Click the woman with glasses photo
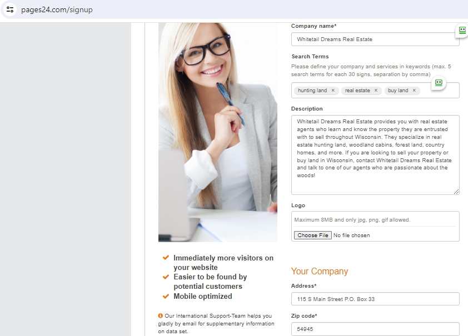468x336 pixels. pos(217,132)
